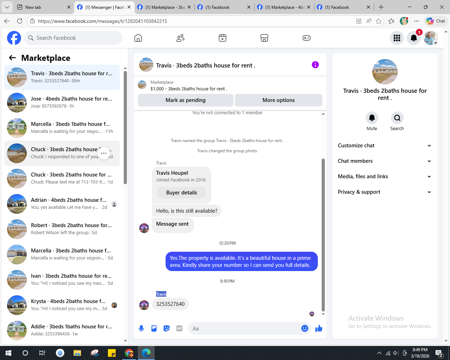This screenshot has width=450, height=360.
Task: Switch to the New tab browser tab
Action: [43, 7]
